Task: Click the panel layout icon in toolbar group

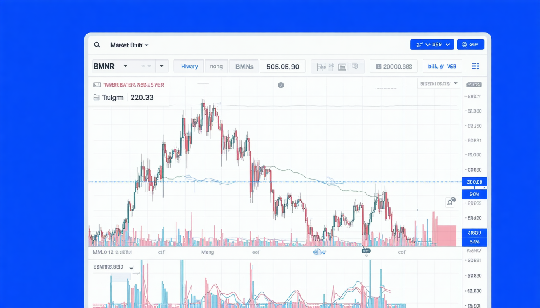Action: pos(342,67)
